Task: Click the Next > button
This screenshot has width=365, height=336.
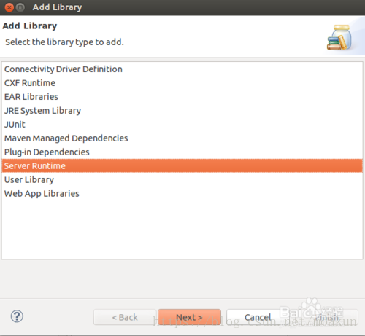Action: [189, 317]
